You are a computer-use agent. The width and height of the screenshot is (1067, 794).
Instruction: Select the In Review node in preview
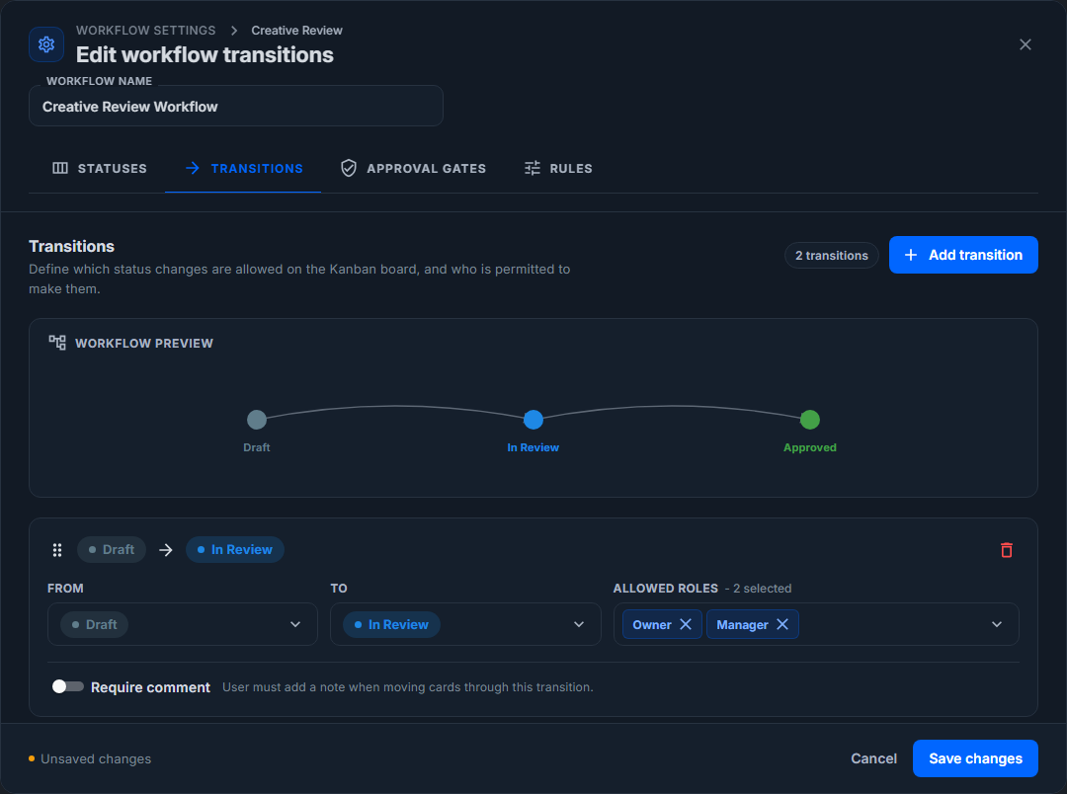pos(533,420)
